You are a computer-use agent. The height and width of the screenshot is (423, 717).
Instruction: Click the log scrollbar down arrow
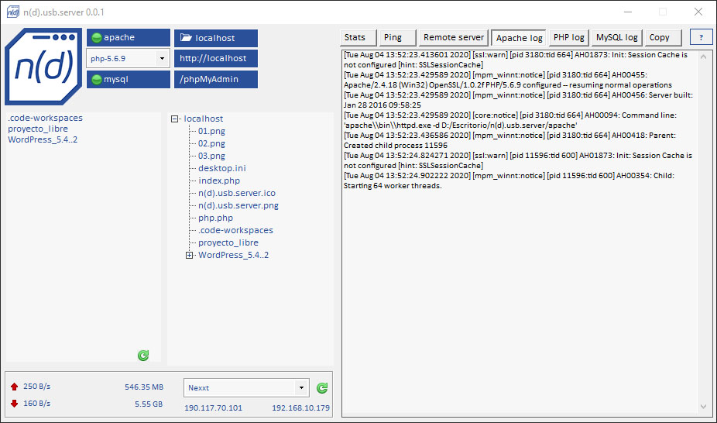click(703, 407)
